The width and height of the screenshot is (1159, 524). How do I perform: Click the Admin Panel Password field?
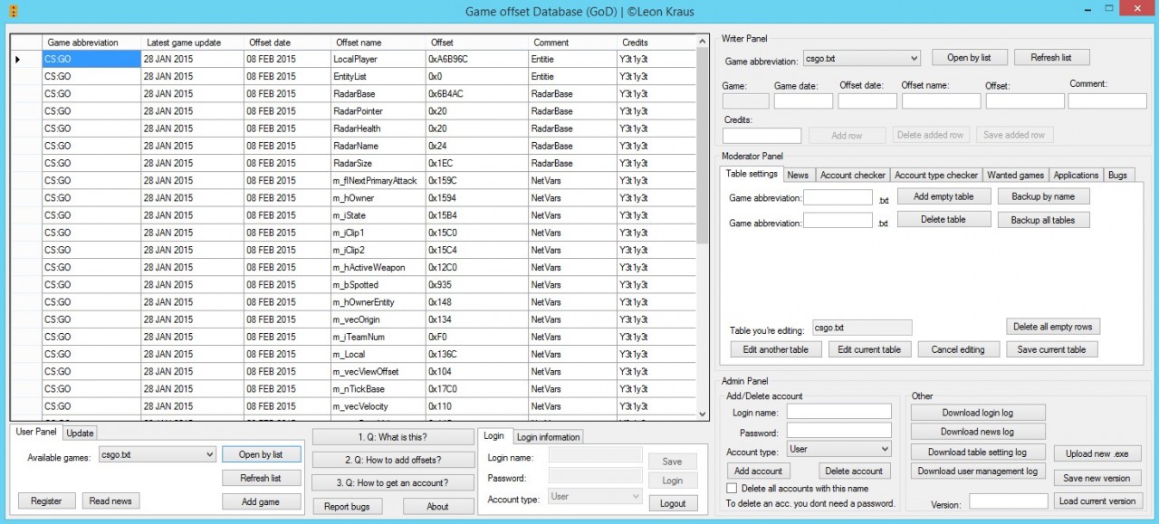click(x=839, y=431)
